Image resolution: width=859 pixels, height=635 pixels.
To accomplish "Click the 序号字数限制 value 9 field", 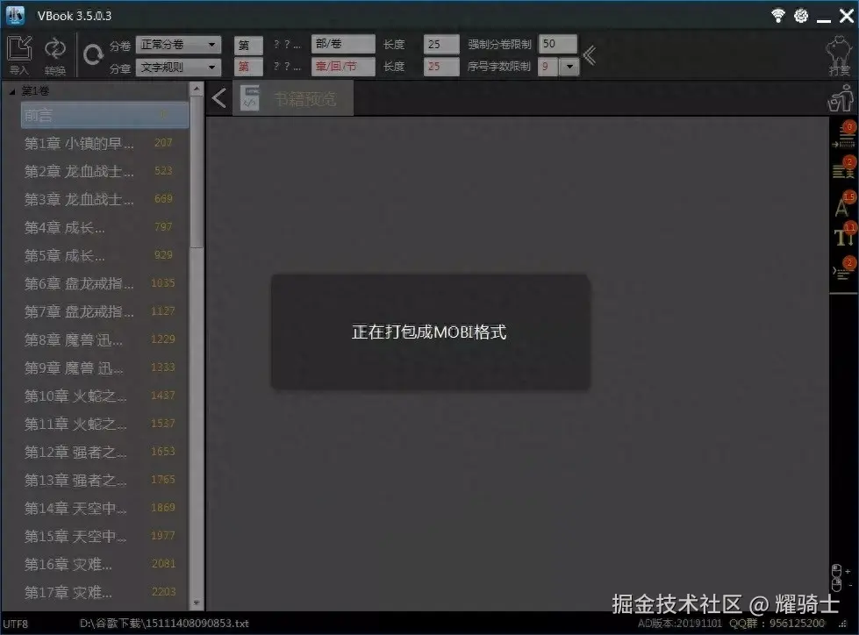I will 548,67.
